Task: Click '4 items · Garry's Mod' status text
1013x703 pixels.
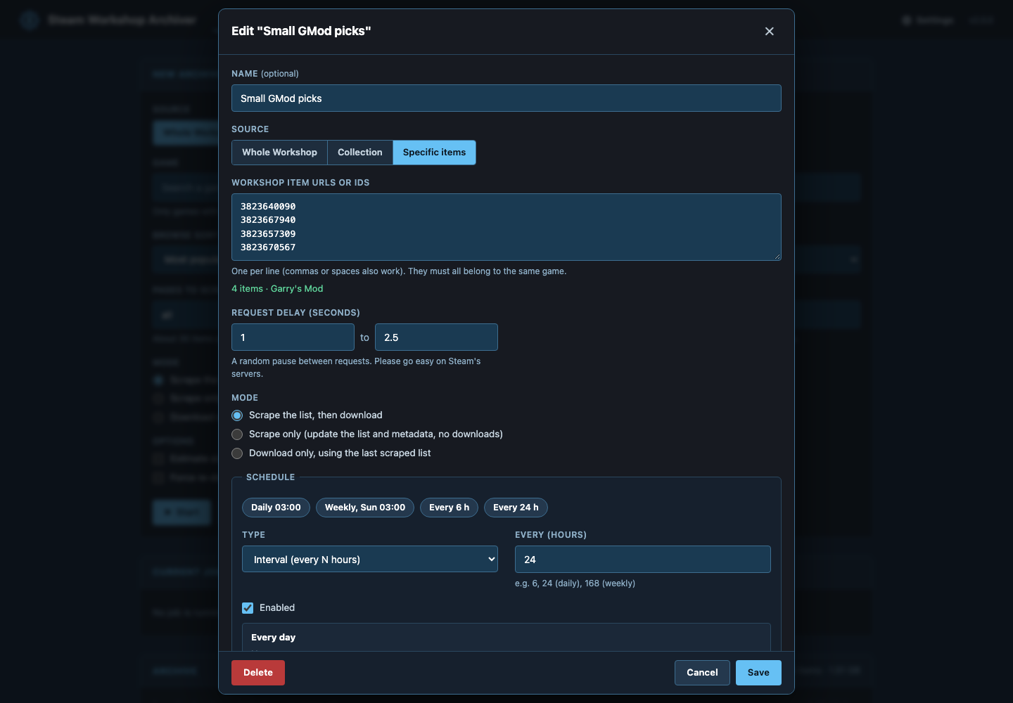Action: [x=277, y=289]
